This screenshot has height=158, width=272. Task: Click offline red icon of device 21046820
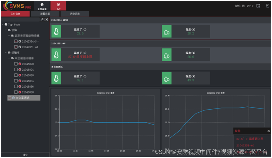coord(20,64)
